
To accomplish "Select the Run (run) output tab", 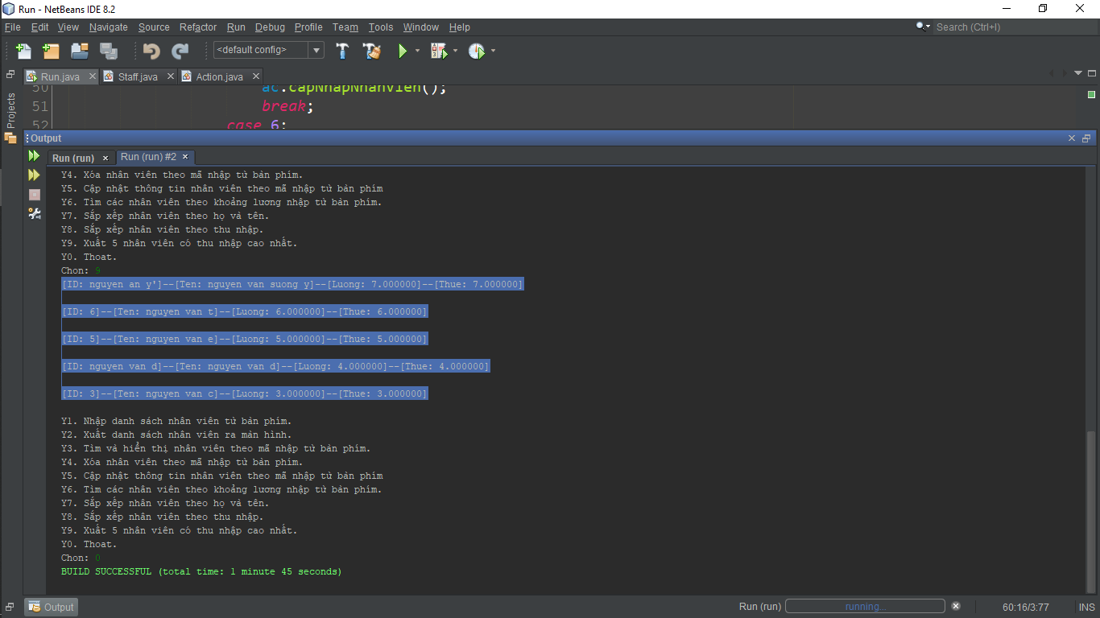I will (x=72, y=158).
